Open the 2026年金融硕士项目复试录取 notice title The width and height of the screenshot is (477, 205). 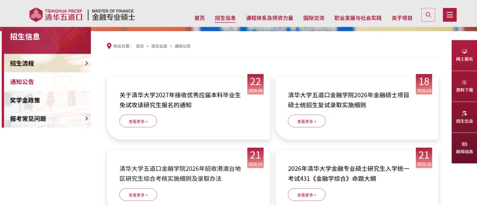tap(349, 100)
